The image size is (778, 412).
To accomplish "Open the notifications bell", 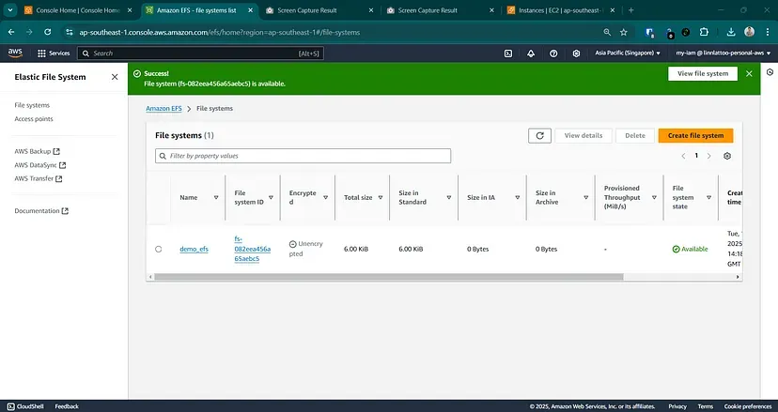I will click(x=531, y=53).
